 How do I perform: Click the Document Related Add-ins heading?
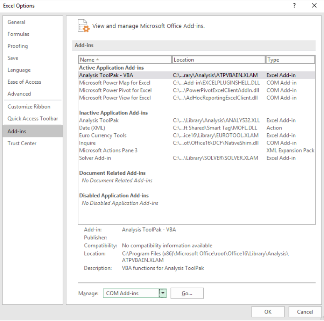pyautogui.click(x=112, y=173)
